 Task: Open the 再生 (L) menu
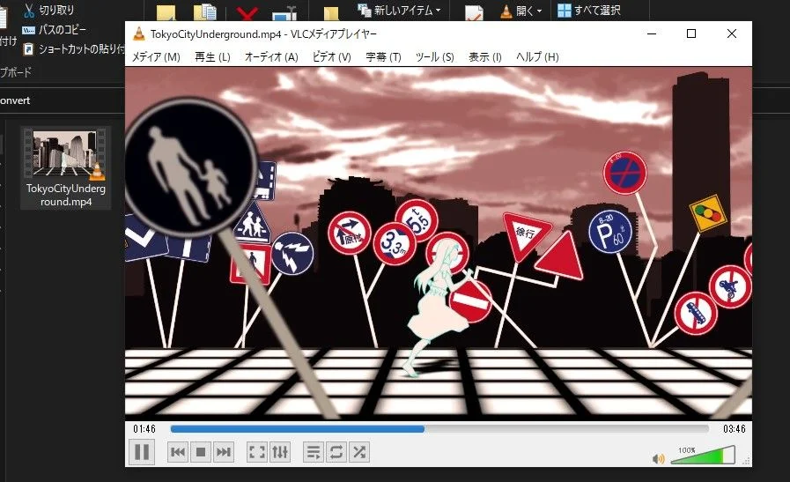212,57
